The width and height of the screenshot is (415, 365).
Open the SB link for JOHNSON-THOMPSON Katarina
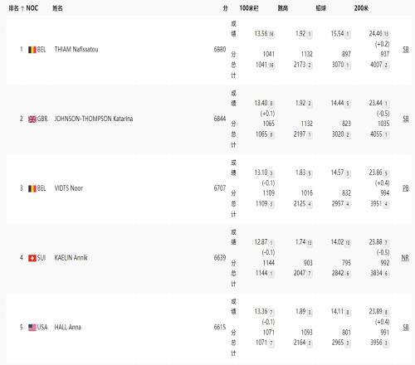pyautogui.click(x=406, y=119)
